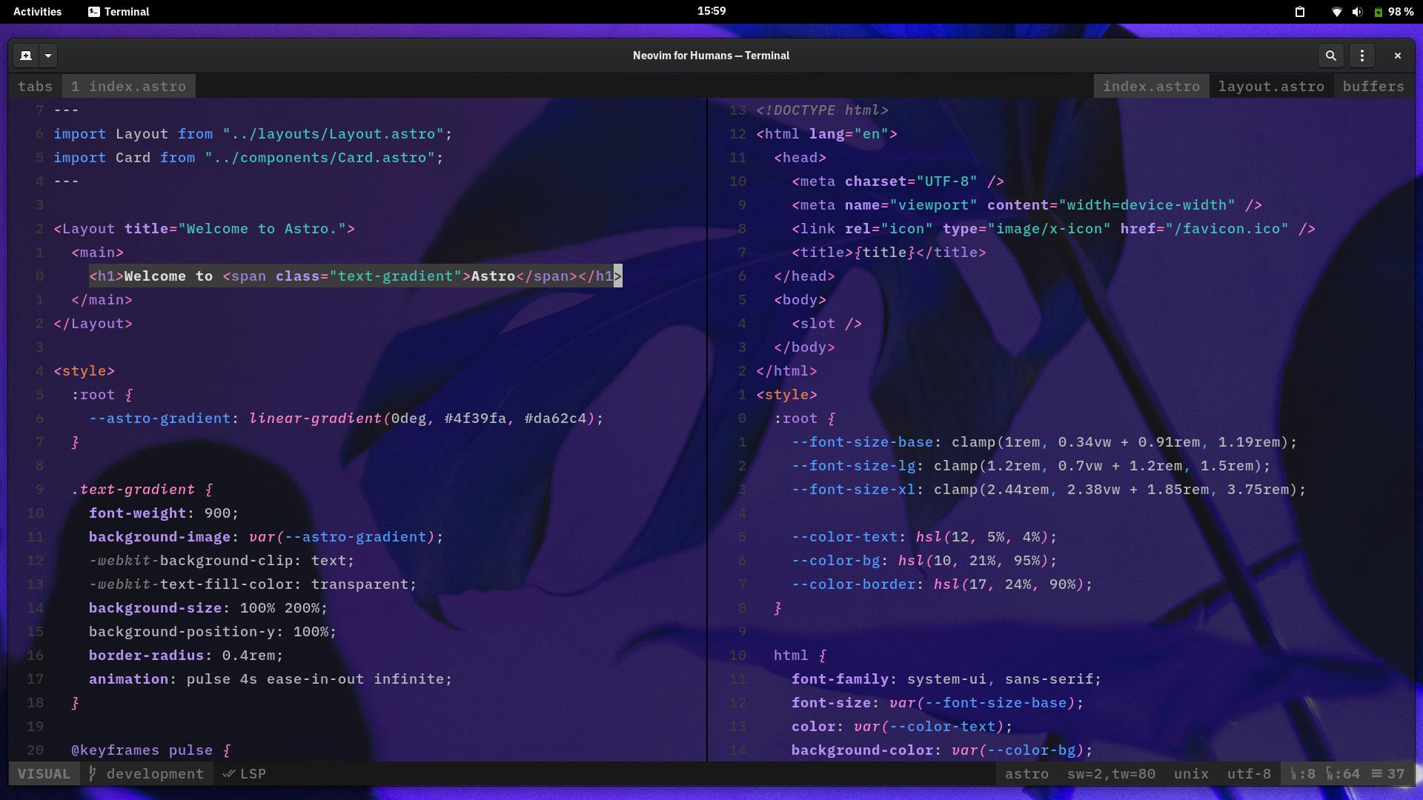Viewport: 1423px width, 800px height.
Task: Click the total lines count 37 icon
Action: (1387, 773)
